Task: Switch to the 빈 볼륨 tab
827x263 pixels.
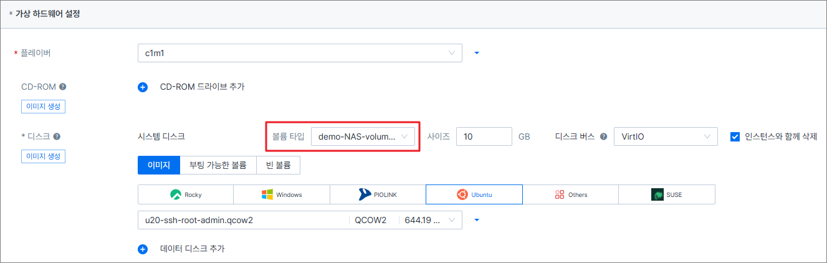Action: [279, 165]
